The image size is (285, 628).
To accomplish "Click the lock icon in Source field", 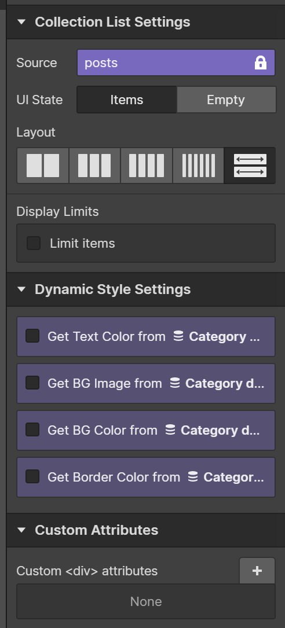I will pos(261,63).
